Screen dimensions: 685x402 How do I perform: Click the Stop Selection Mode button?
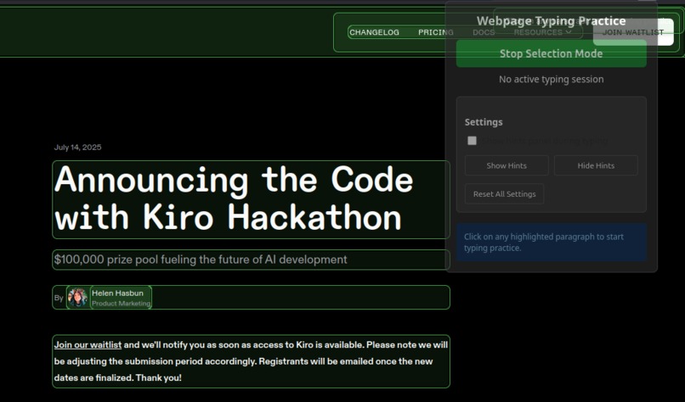coord(552,53)
